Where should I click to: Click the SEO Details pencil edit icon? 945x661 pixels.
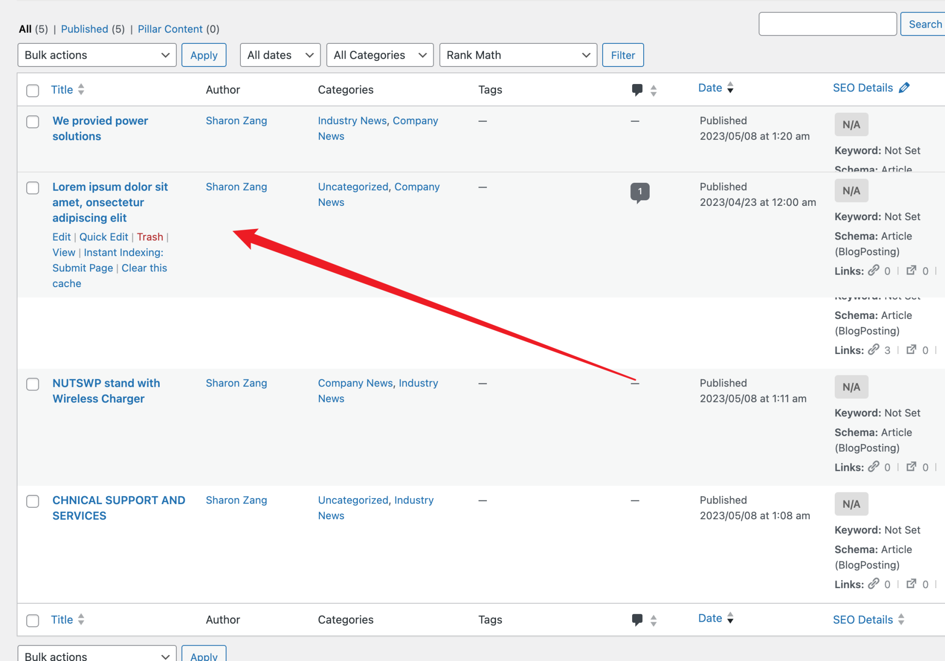click(904, 88)
